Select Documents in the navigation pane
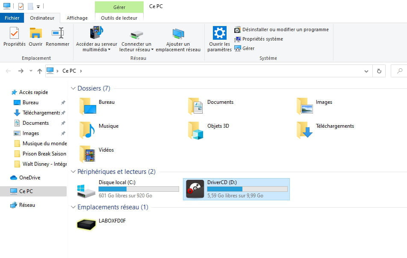 click(x=35, y=123)
